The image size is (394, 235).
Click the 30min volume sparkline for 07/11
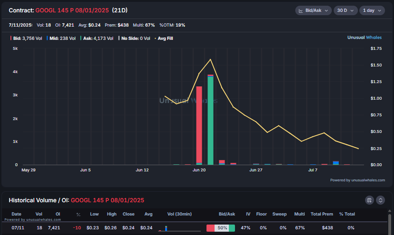tap(179, 228)
